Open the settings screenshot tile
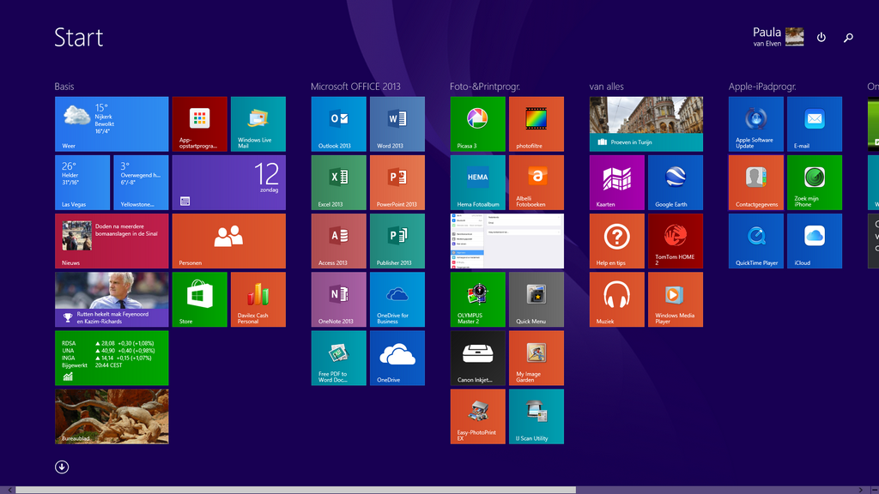The image size is (879, 494). (506, 241)
